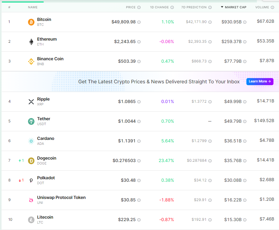279x230 pixels.
Task: Show info for Bitcoin price $49,809.98
Action: [x=139, y=22]
